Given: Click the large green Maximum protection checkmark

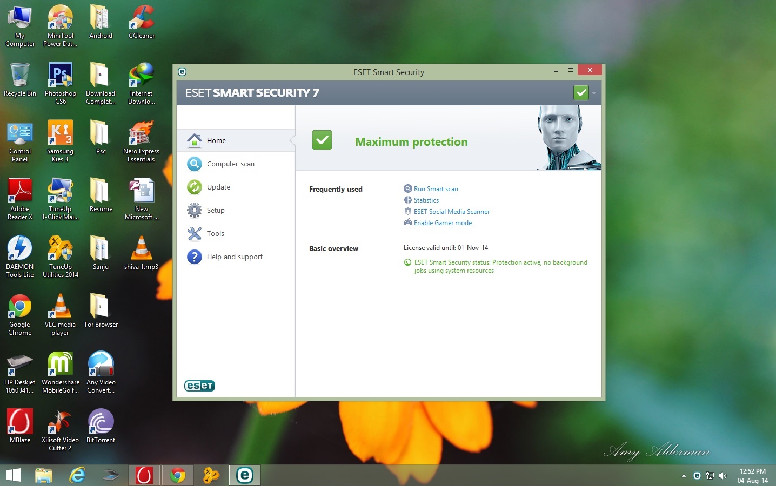Looking at the screenshot, I should click(x=322, y=140).
